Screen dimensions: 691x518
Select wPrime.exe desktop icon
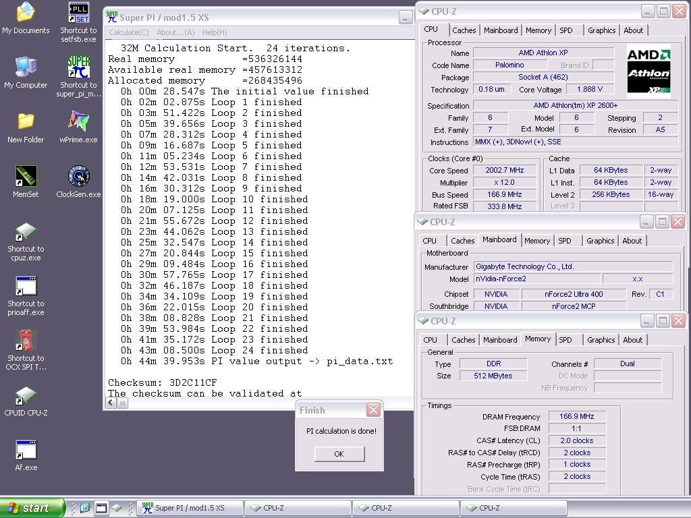(78, 127)
